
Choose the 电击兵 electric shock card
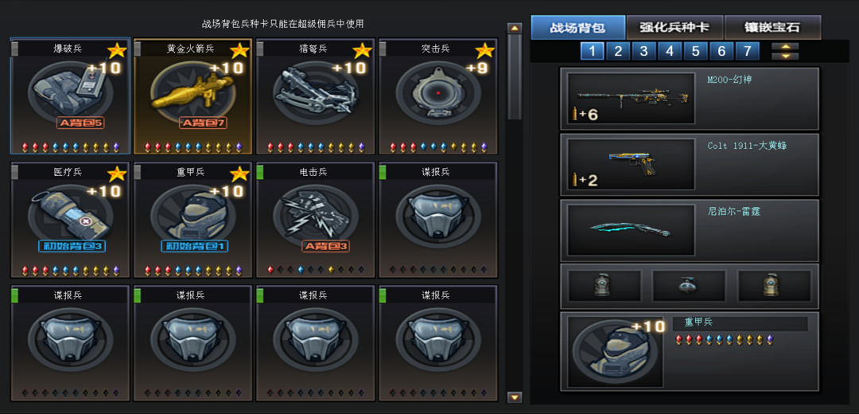316,220
